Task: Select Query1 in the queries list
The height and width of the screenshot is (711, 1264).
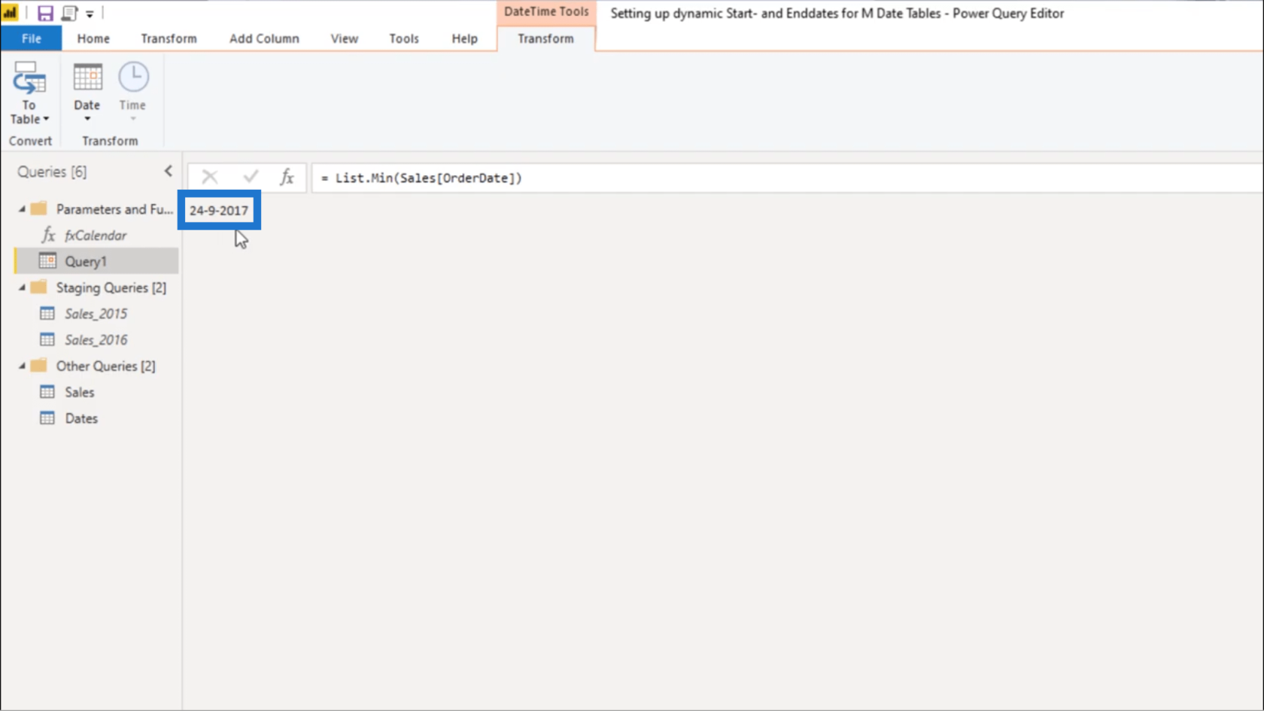Action: coord(86,262)
